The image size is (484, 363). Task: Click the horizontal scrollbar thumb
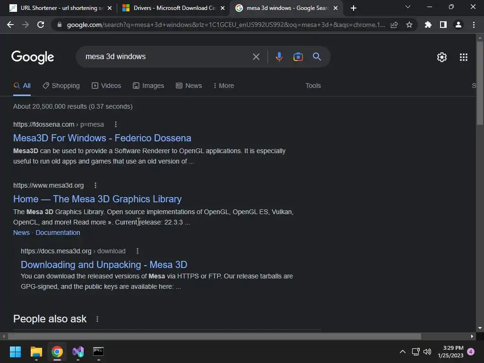pyautogui.click(x=214, y=336)
